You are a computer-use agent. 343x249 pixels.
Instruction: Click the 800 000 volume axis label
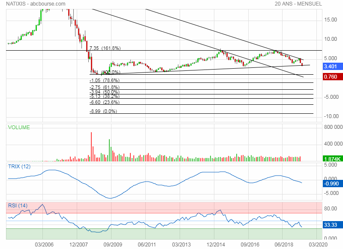pos(334,127)
